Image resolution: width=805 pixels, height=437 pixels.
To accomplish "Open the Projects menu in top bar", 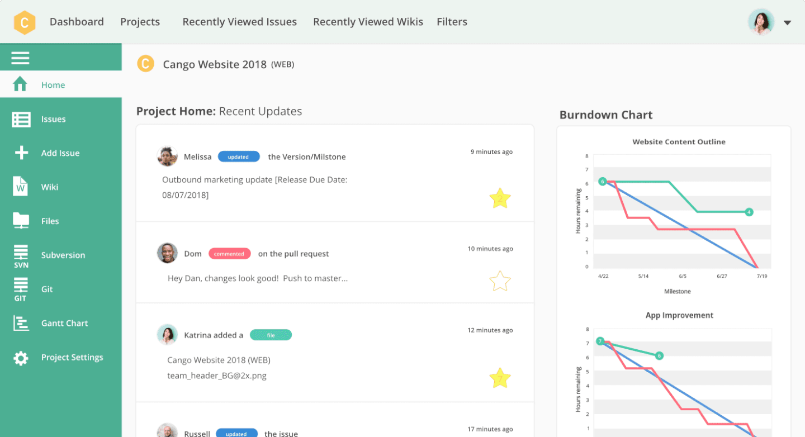I will (140, 22).
